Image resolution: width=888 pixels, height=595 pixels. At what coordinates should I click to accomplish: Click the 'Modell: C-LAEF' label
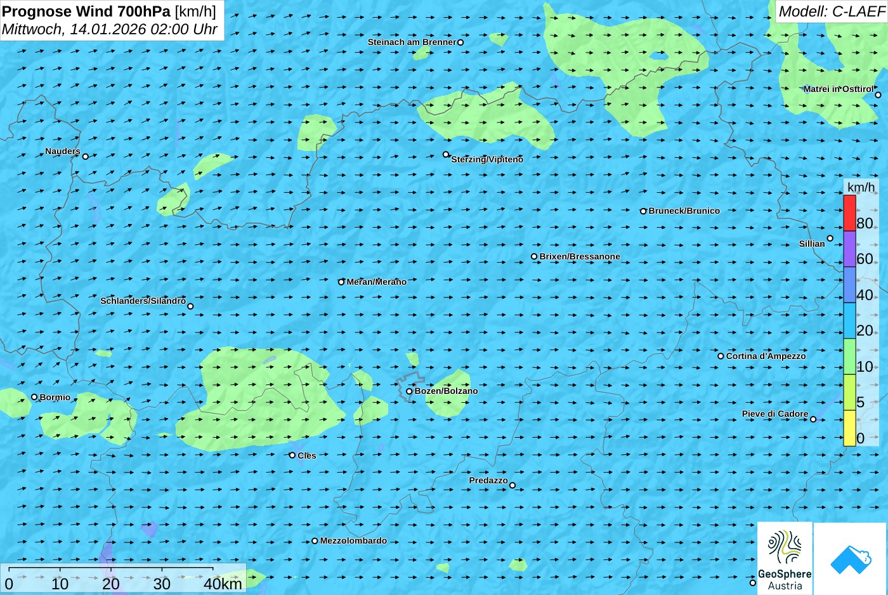[831, 11]
